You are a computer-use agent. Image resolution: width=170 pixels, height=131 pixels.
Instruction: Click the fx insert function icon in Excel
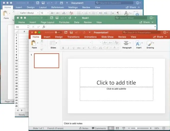pyautogui.click(x=44, y=27)
